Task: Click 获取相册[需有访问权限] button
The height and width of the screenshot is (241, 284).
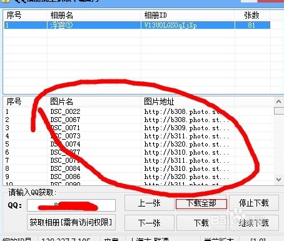Action: (71, 222)
